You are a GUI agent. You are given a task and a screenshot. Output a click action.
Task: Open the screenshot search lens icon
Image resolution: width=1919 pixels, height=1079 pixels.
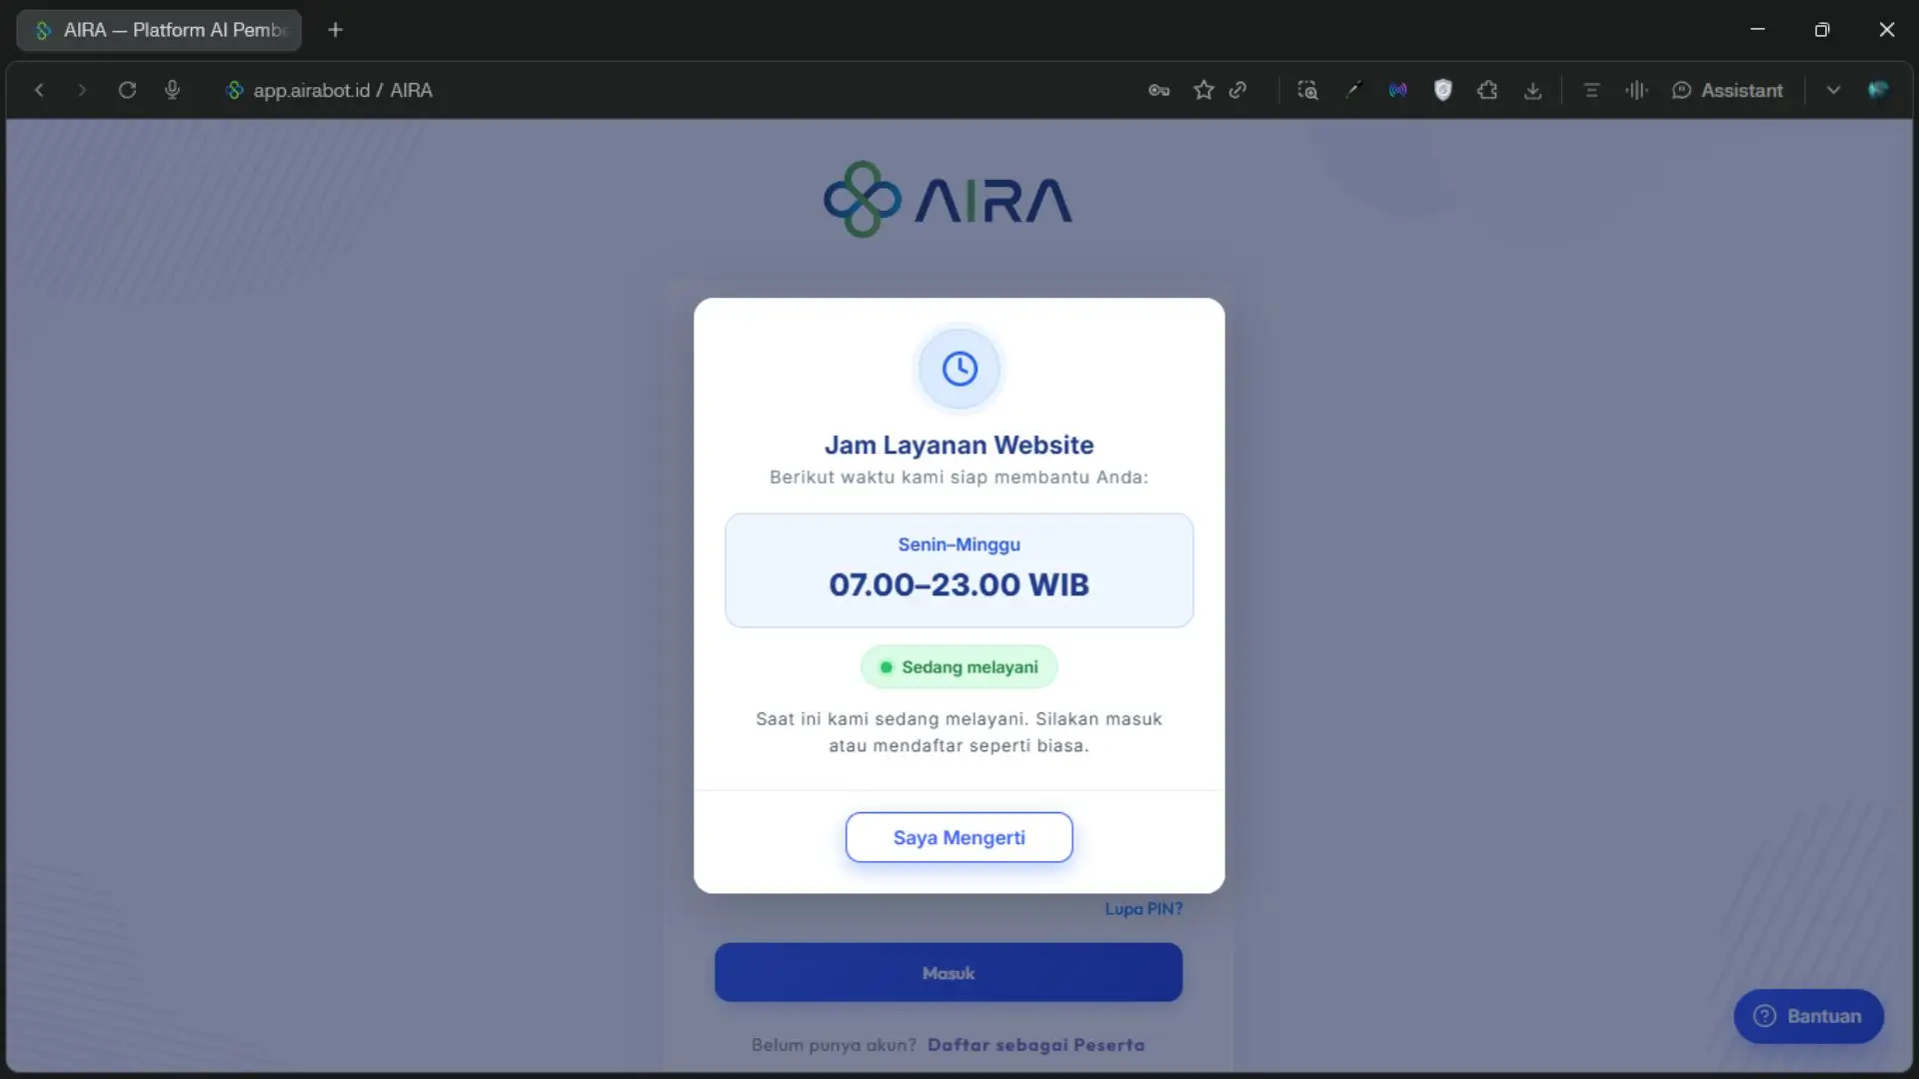click(1307, 90)
